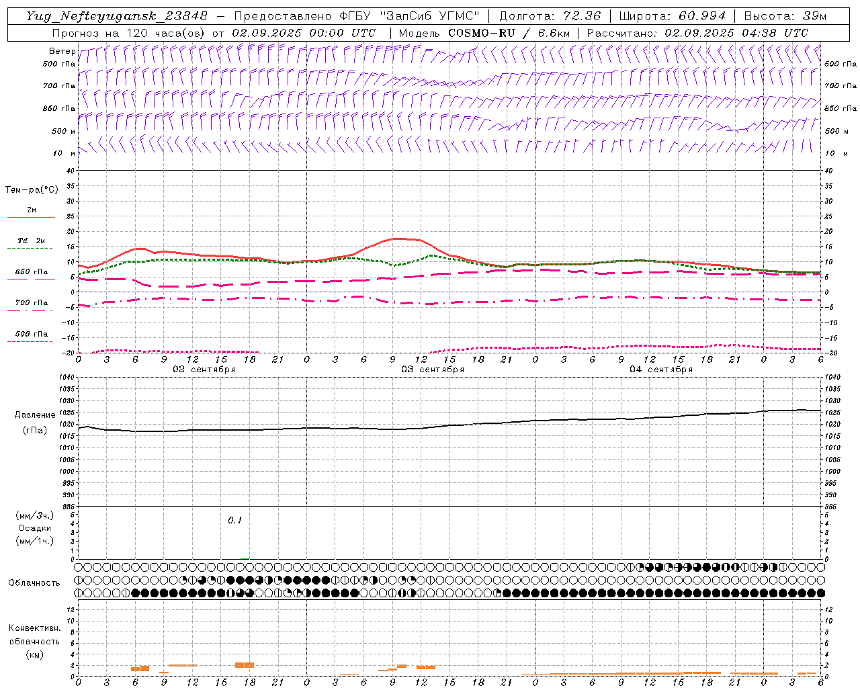Click the Широта: 60.994 header field

[x=672, y=16]
